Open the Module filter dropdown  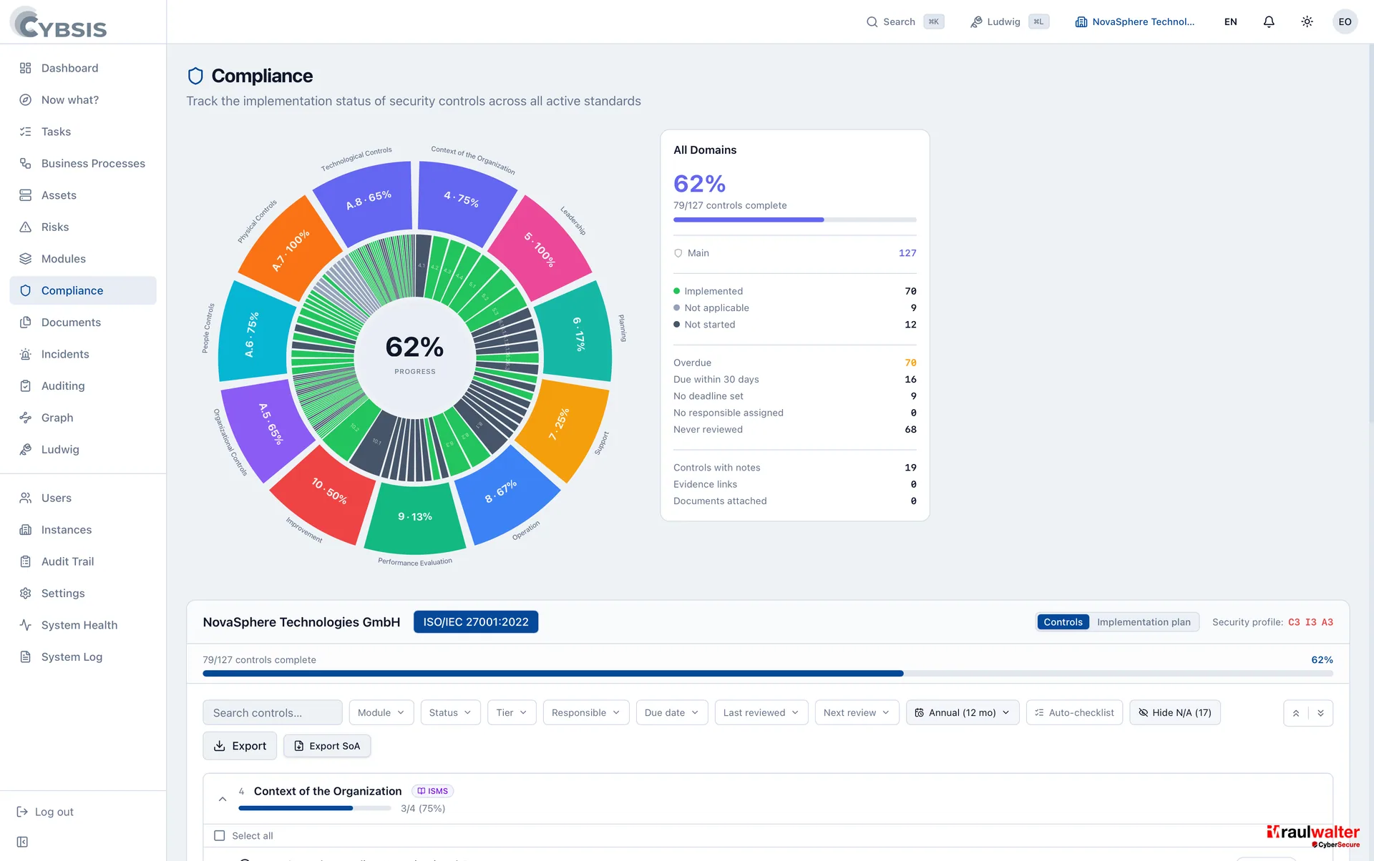coord(381,712)
